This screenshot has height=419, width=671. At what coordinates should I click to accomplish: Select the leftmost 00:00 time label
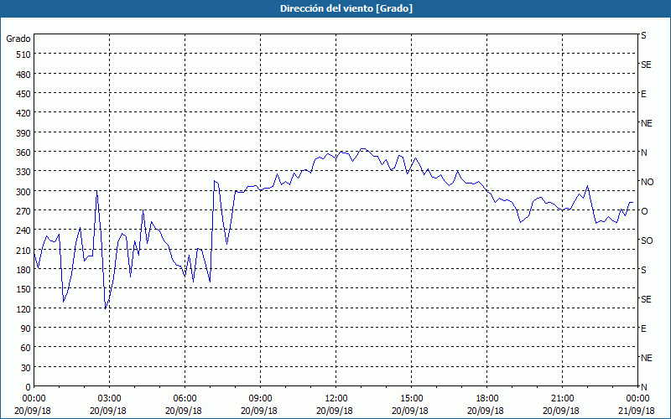[x=34, y=399]
